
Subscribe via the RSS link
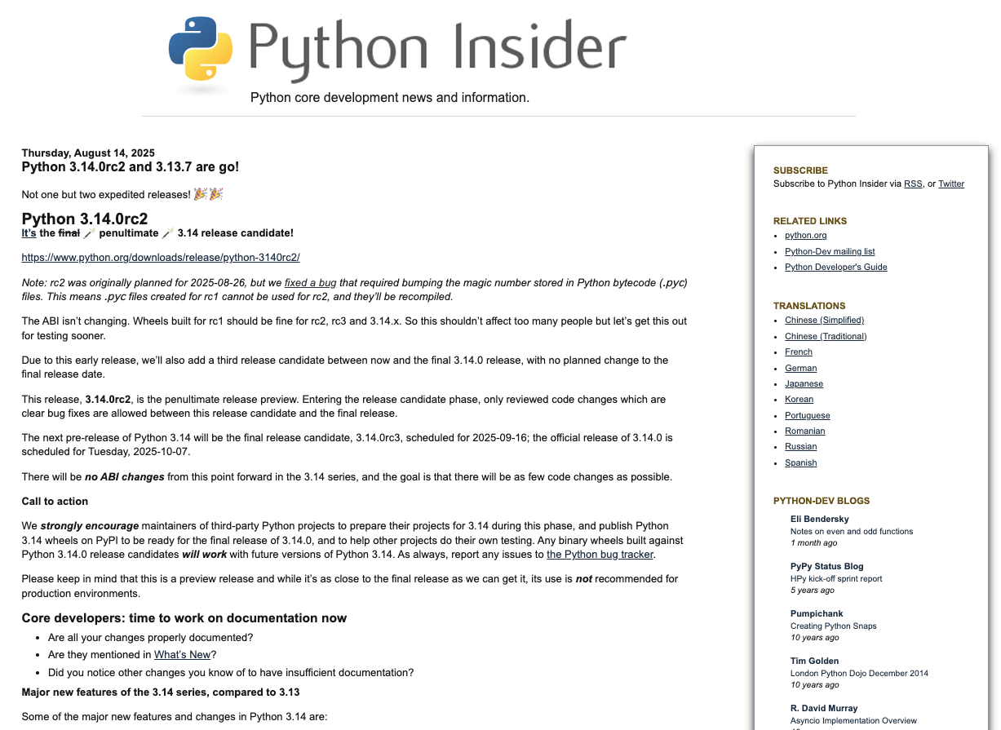(x=913, y=184)
